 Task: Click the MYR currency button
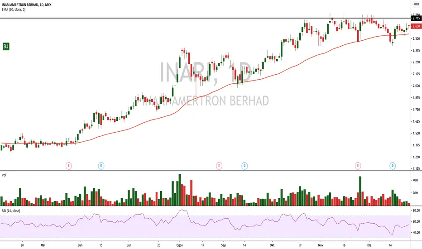(x=417, y=5)
